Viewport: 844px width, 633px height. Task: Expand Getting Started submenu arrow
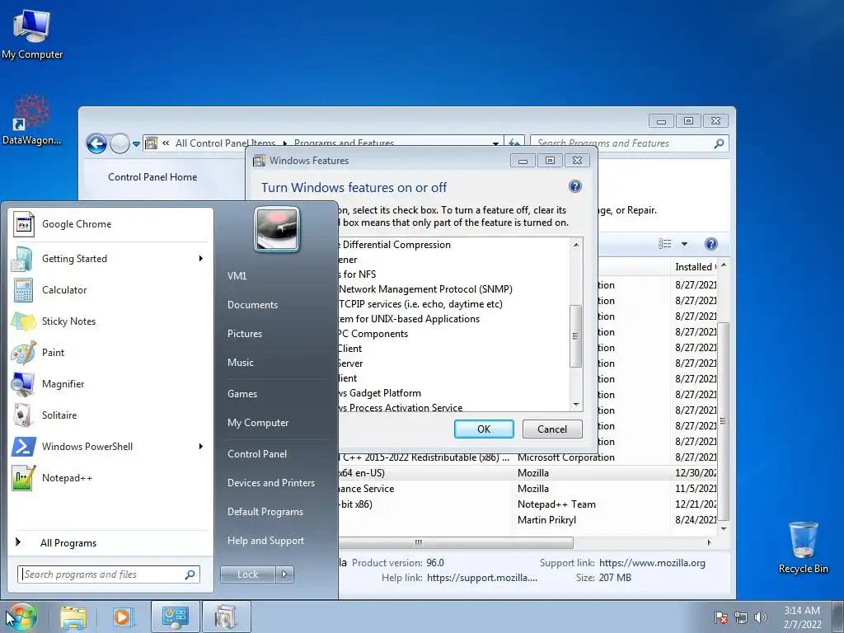pos(201,258)
